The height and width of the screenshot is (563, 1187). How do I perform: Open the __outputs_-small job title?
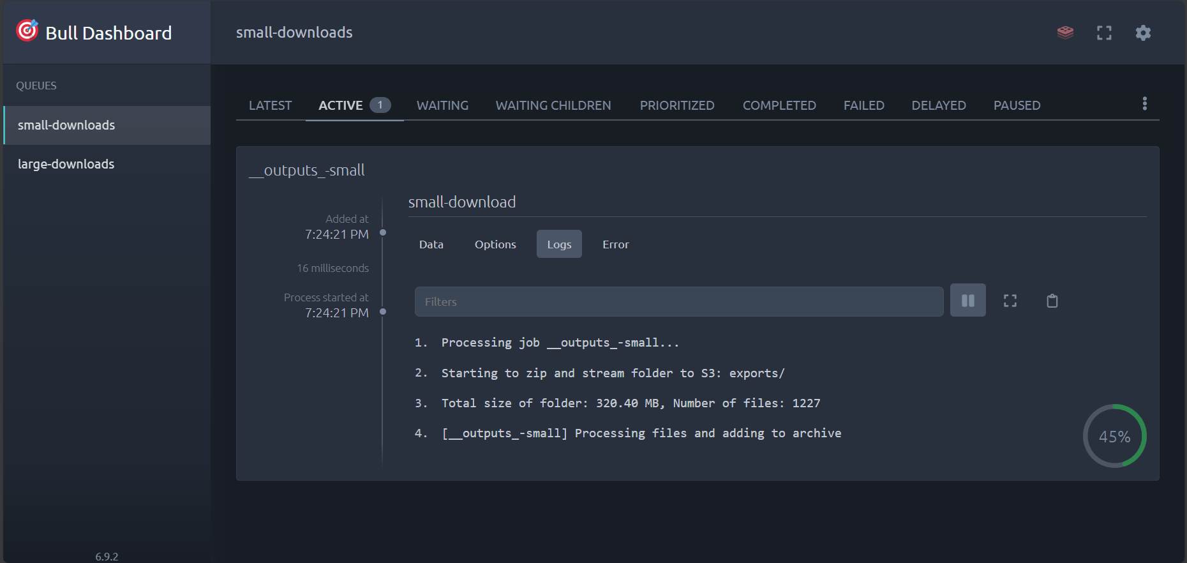307,170
